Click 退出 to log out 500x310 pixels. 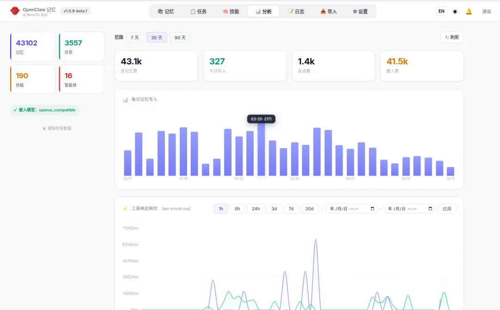tap(486, 12)
